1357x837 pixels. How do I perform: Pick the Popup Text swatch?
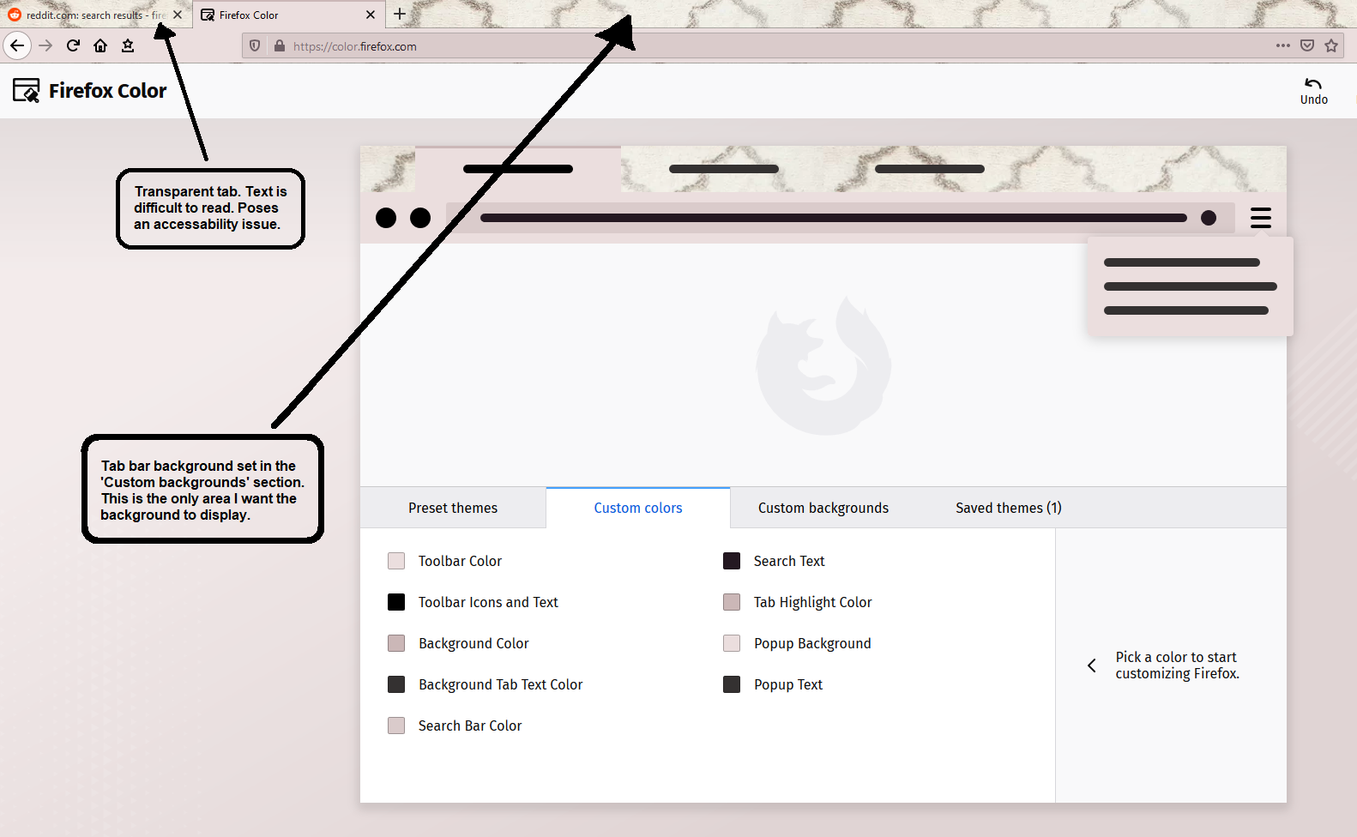click(732, 684)
